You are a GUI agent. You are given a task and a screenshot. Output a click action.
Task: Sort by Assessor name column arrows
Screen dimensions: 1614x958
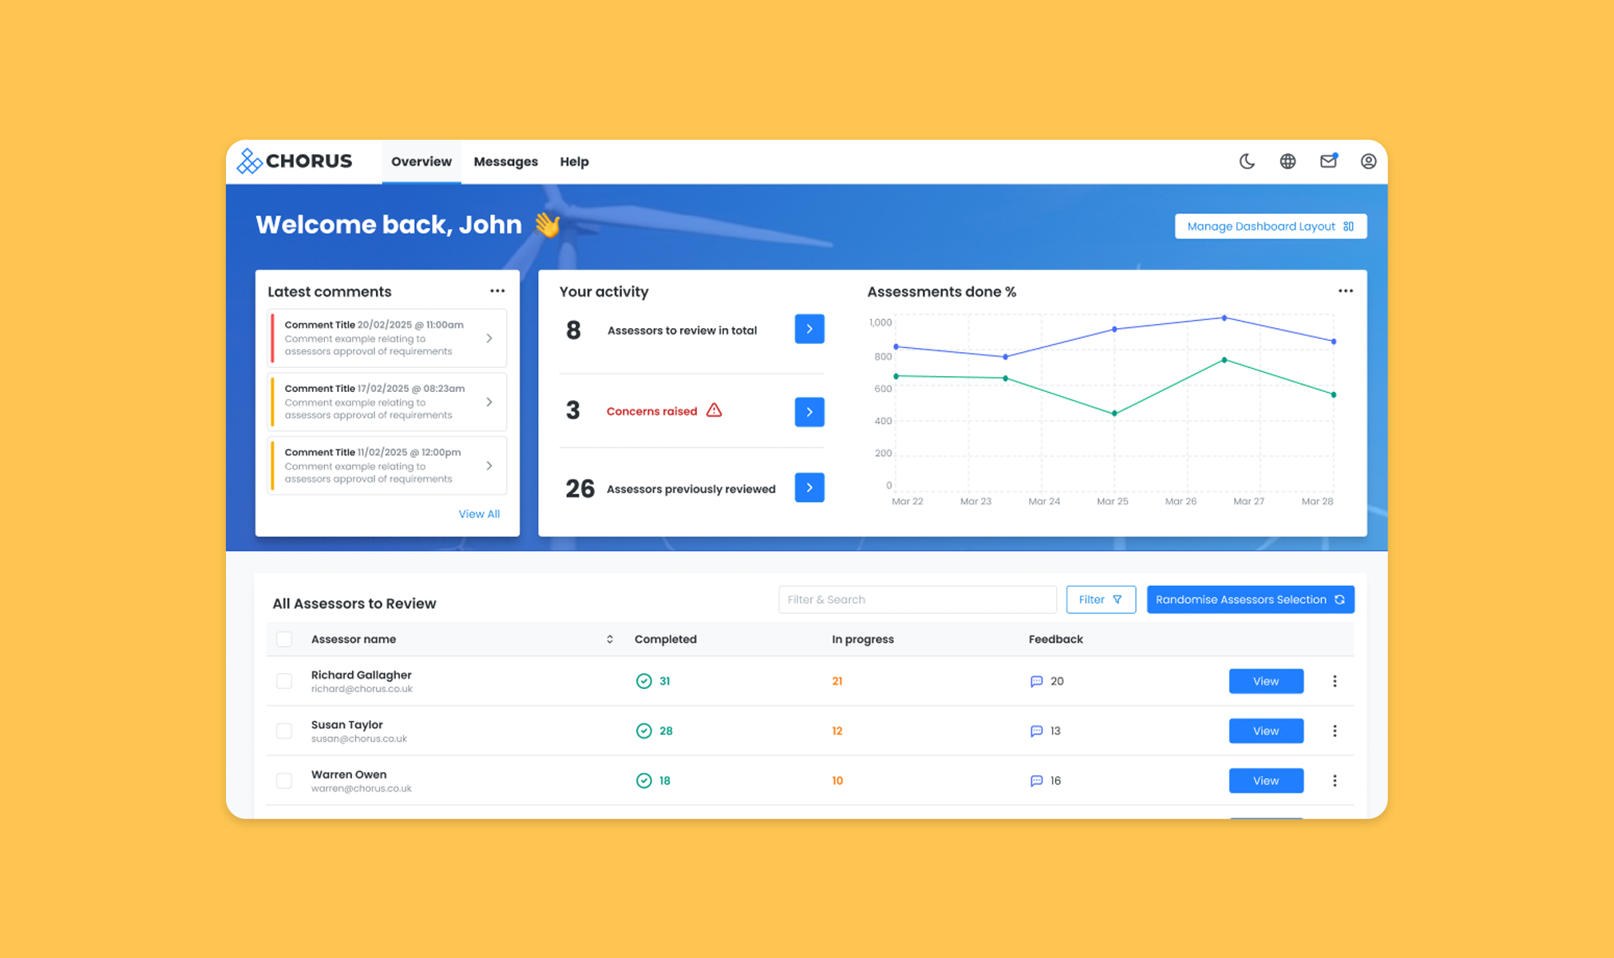pos(610,639)
